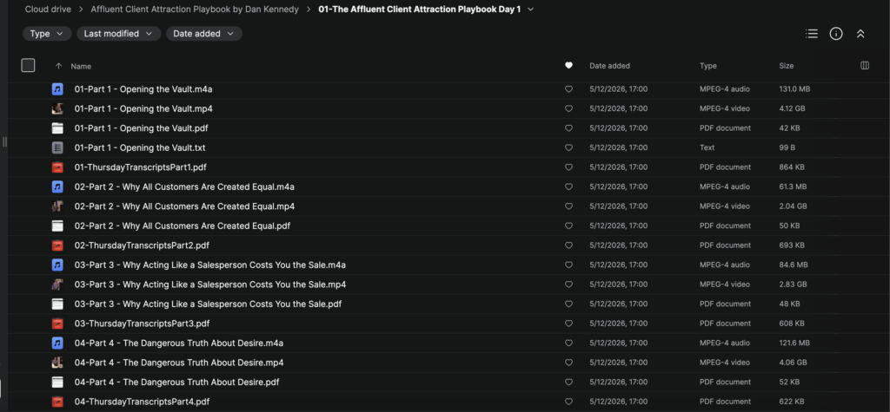Click the favorites heart column header
Screen dimensions: 890x412
point(568,66)
